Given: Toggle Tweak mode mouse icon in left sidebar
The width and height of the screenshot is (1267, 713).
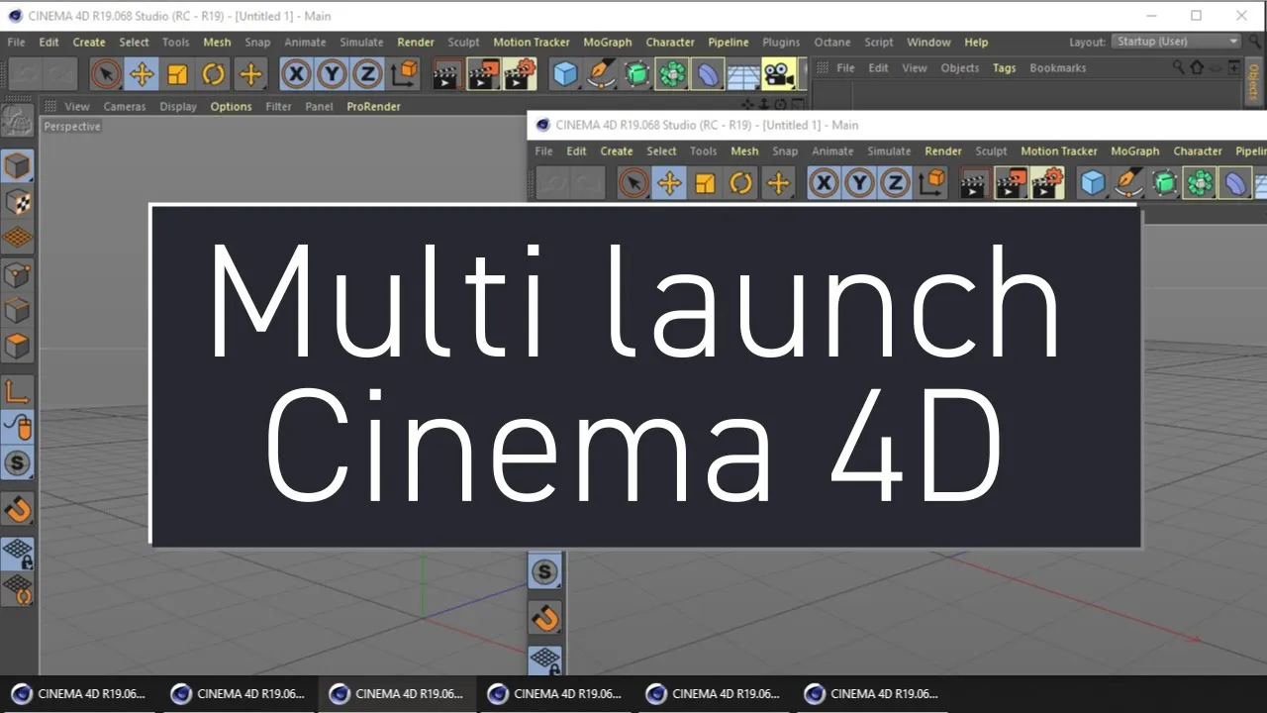Looking at the screenshot, I should coord(18,427).
